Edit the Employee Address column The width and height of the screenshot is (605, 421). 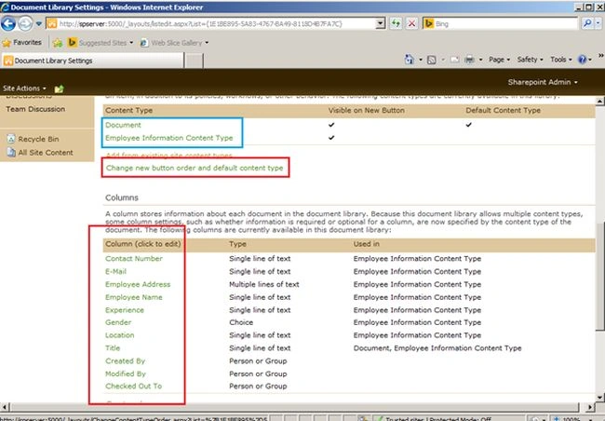click(138, 284)
